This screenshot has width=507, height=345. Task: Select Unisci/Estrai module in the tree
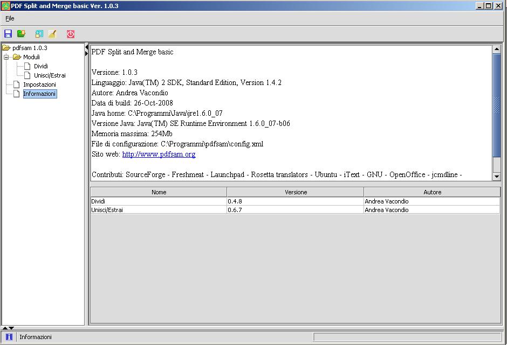pos(50,75)
